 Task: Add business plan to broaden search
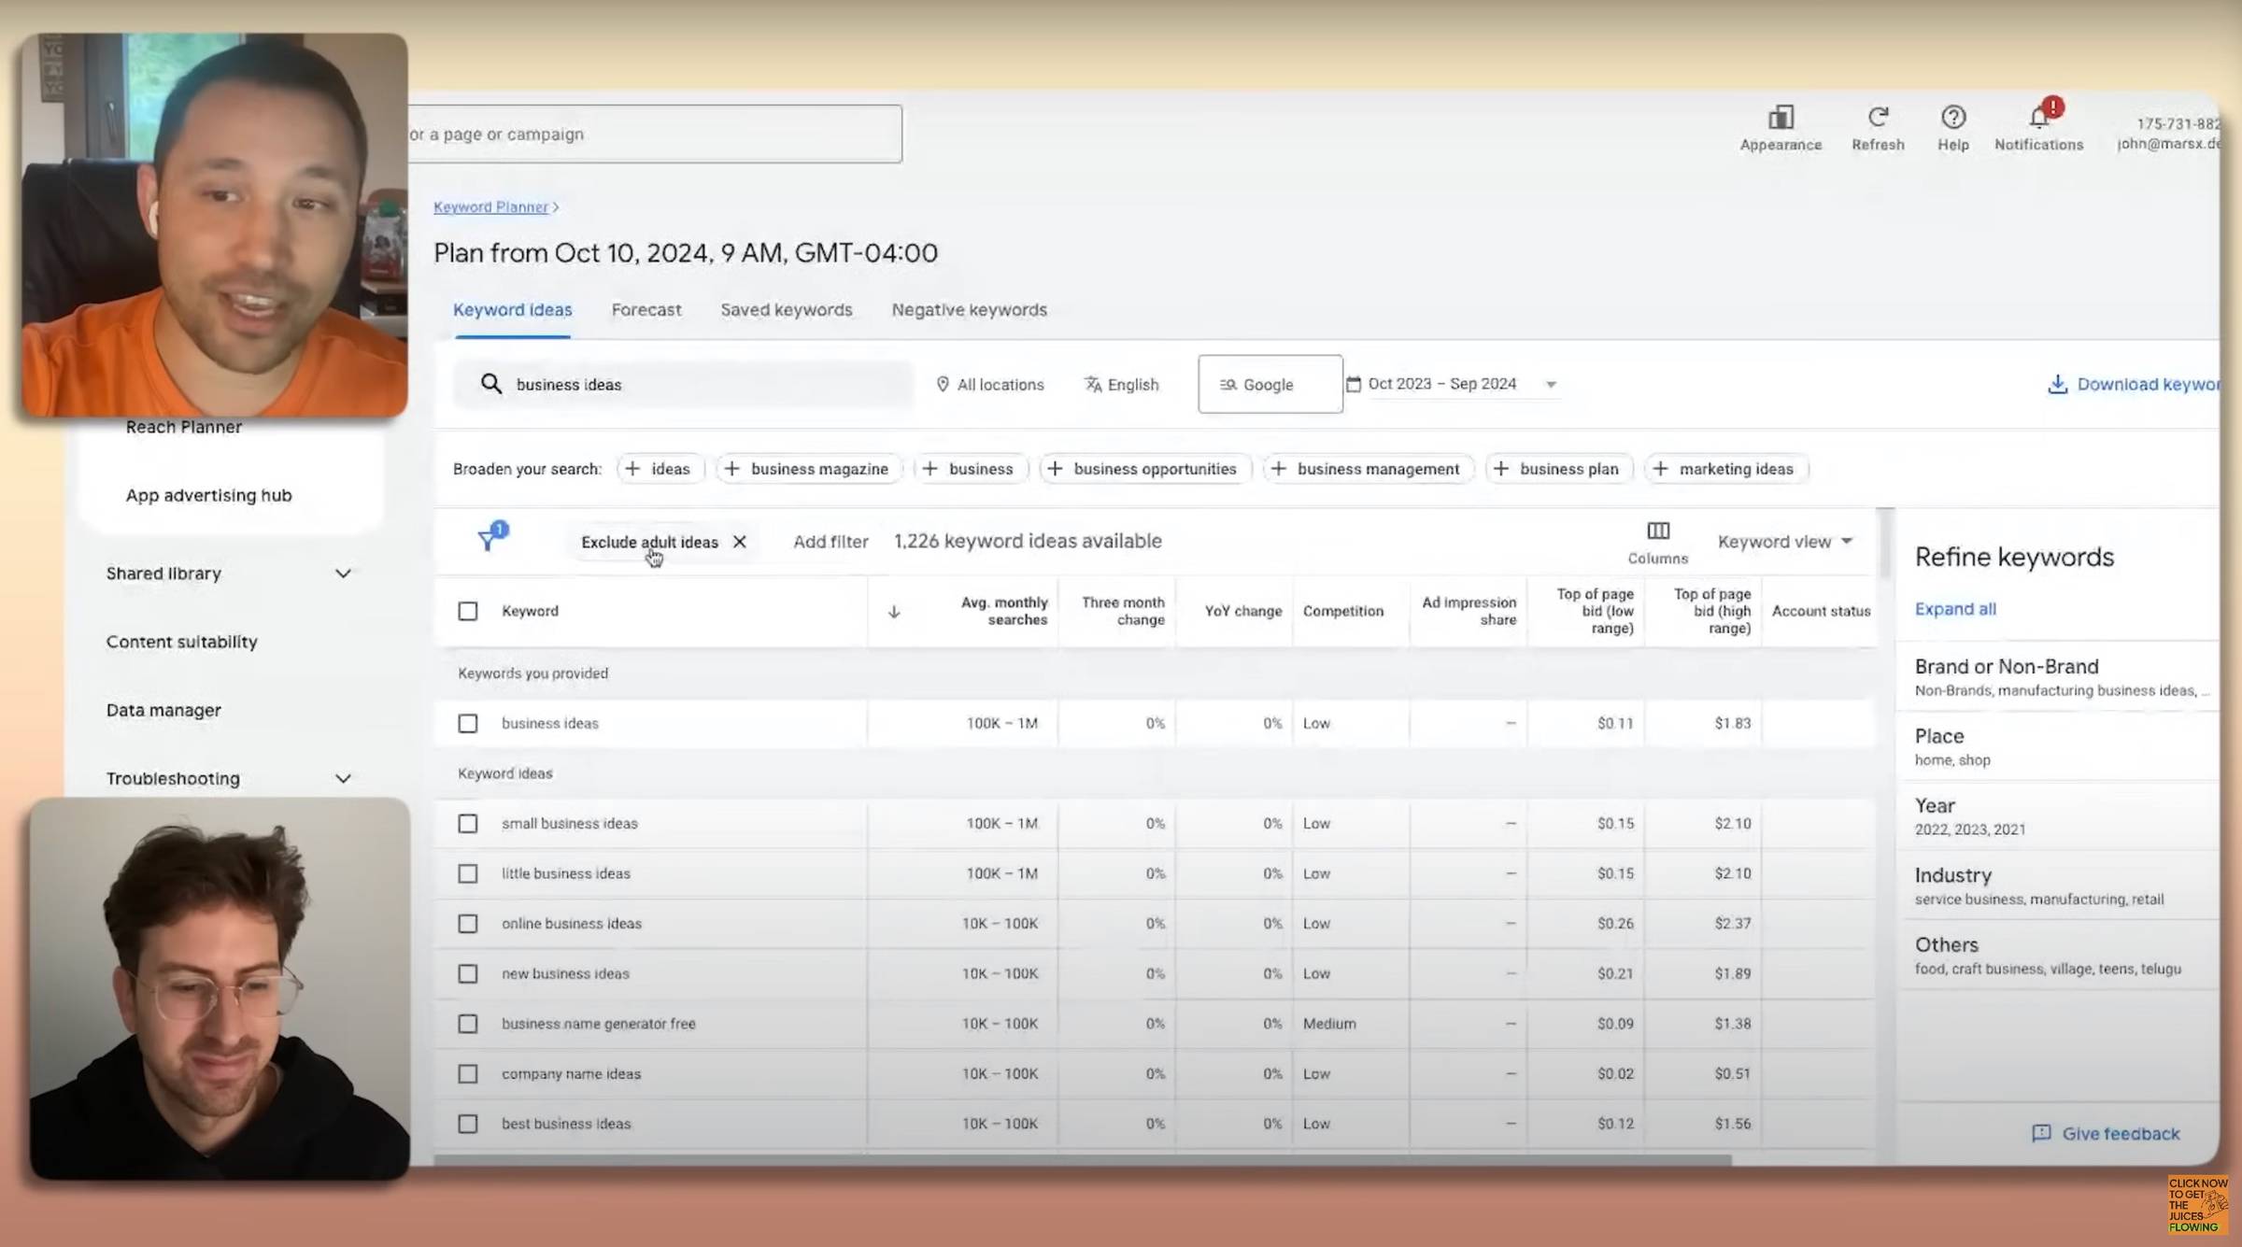[1557, 469]
